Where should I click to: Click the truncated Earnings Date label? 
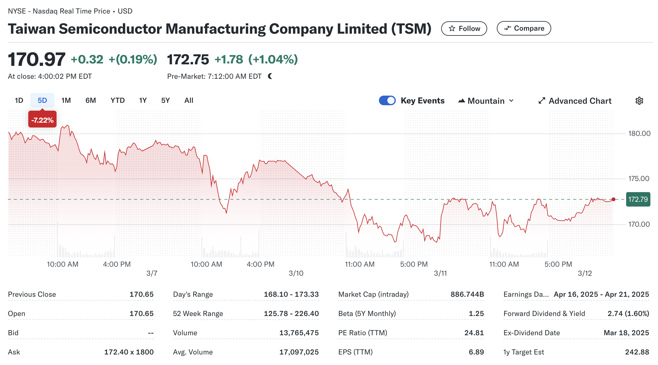point(526,294)
